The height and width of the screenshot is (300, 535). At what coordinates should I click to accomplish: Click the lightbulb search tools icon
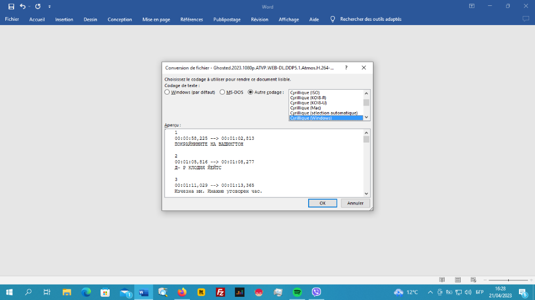[333, 19]
